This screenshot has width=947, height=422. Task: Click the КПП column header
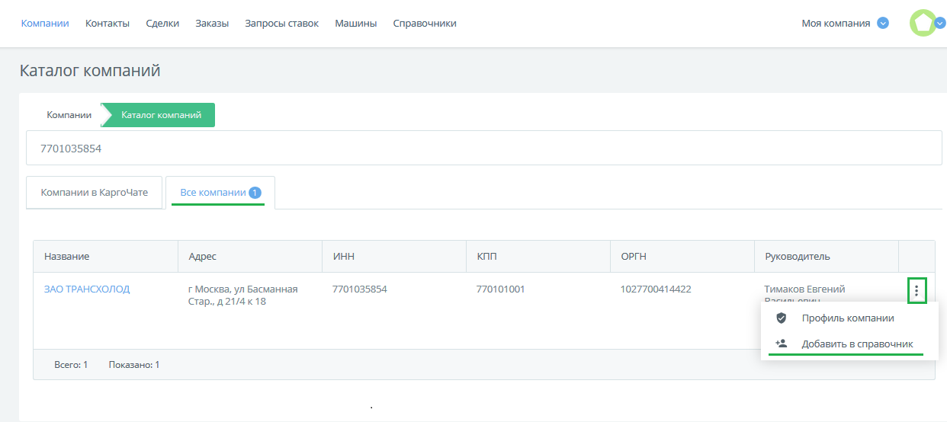(538, 257)
